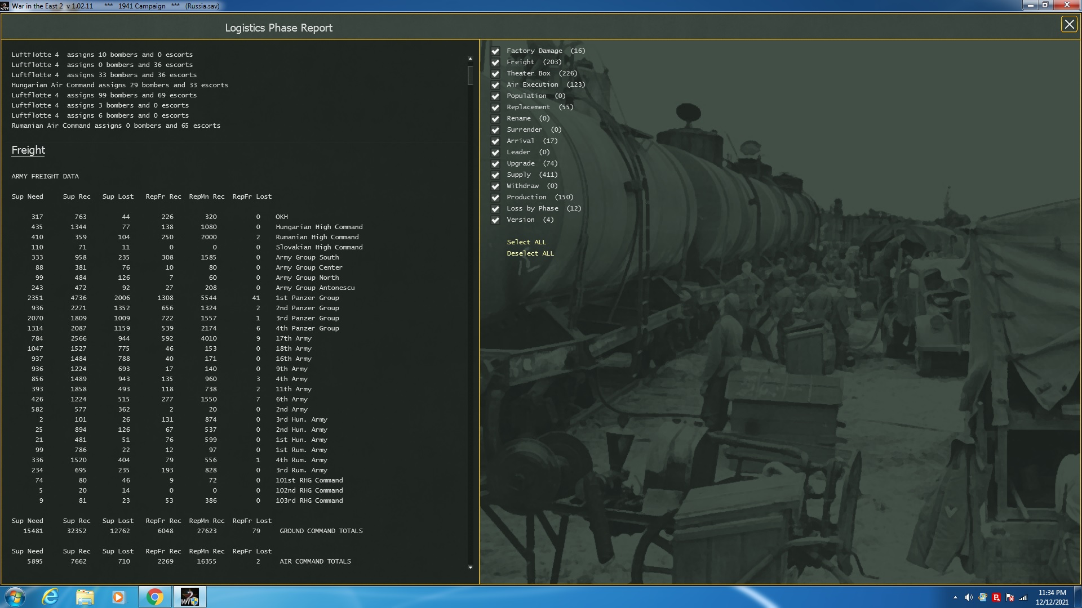Close the Logistics Phase Report
The image size is (1082, 608).
click(x=1069, y=24)
